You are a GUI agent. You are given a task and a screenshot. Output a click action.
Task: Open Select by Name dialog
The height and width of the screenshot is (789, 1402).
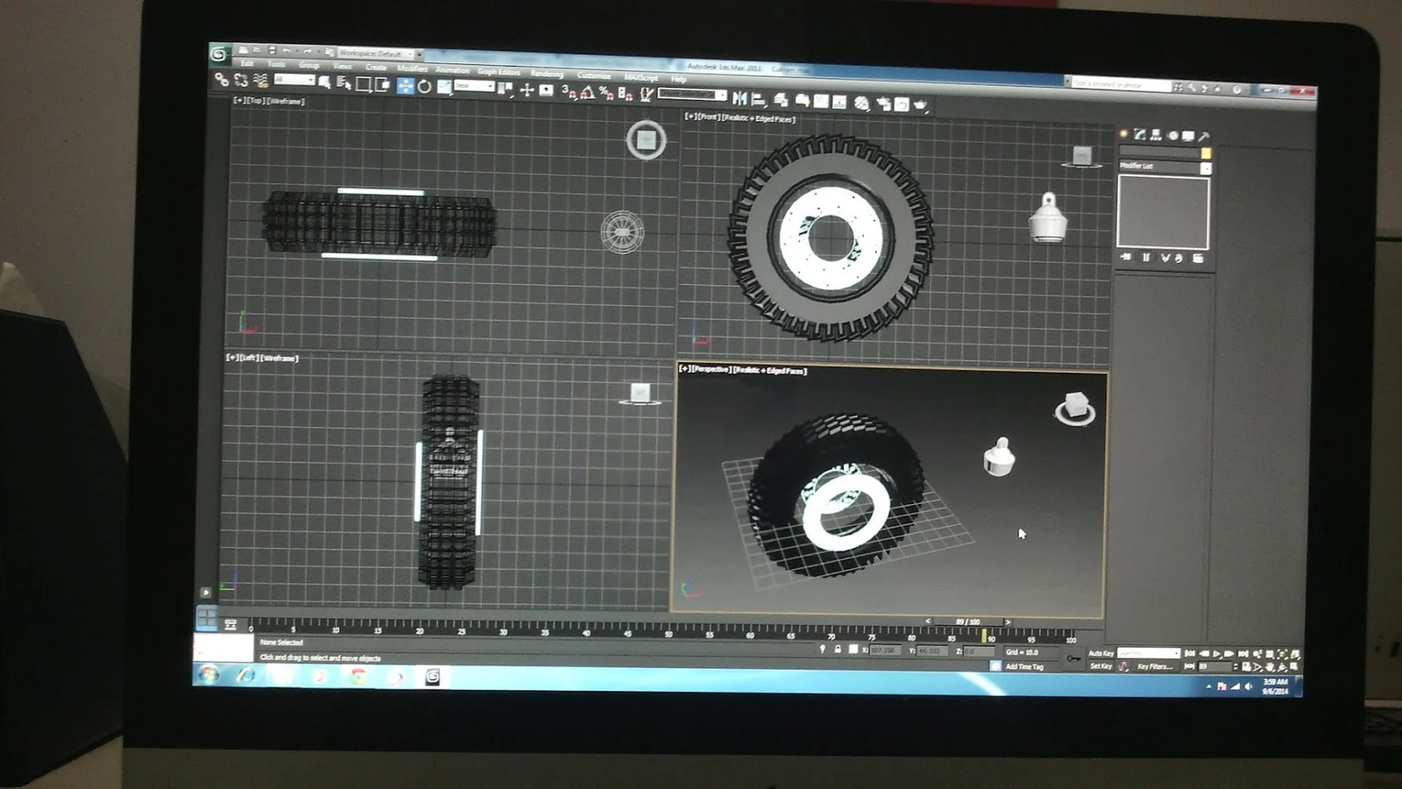[x=343, y=83]
